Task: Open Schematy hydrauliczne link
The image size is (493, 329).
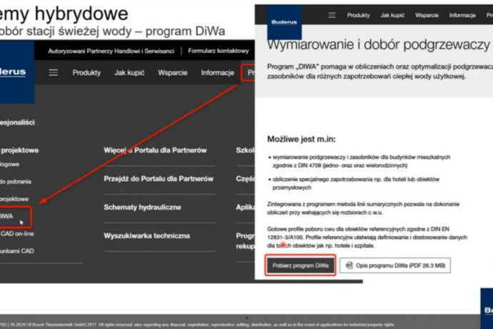Action: click(142, 207)
